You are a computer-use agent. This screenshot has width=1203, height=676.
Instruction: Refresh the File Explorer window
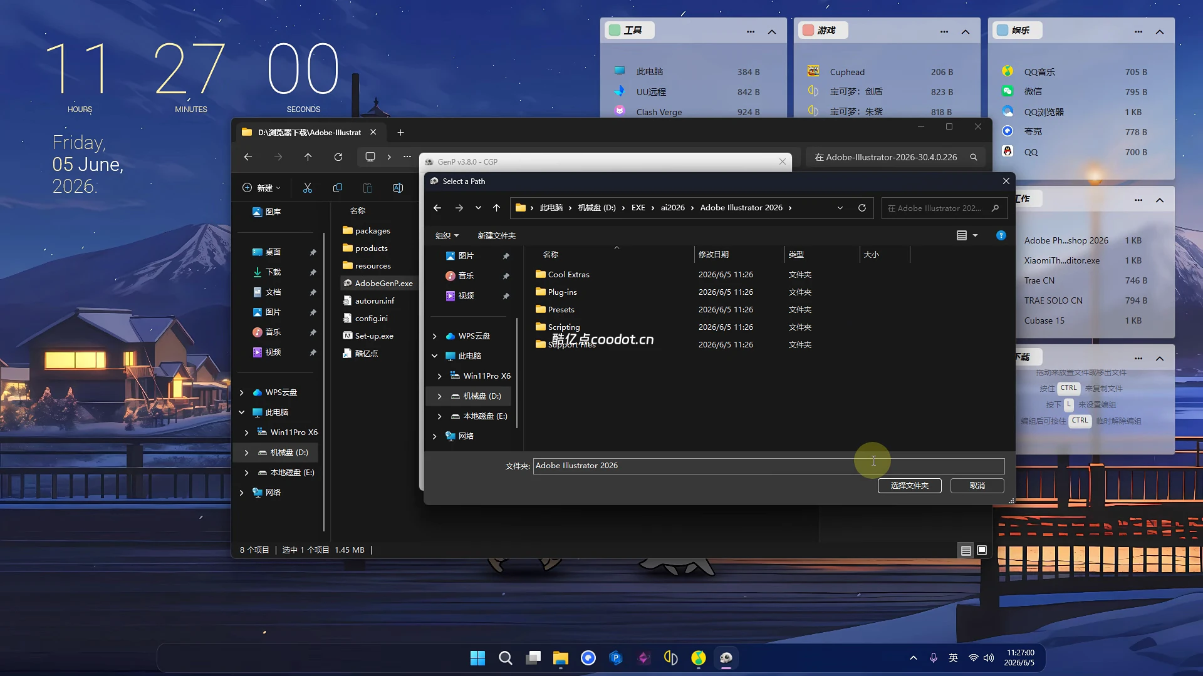tap(338, 157)
